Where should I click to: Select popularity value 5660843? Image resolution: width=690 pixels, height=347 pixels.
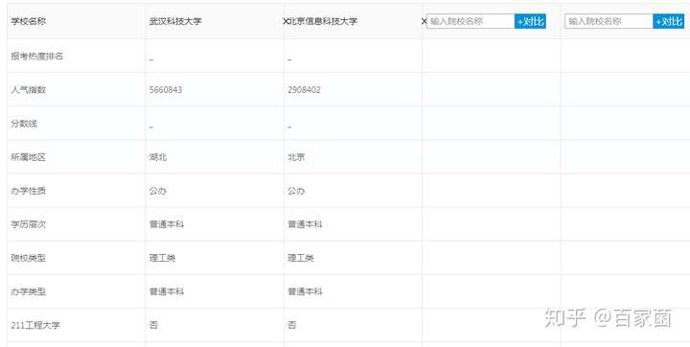coord(166,90)
